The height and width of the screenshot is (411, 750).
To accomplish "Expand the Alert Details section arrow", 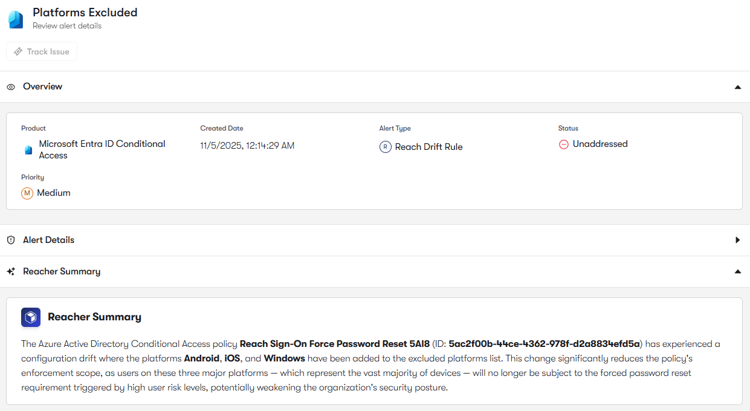I will tap(737, 240).
